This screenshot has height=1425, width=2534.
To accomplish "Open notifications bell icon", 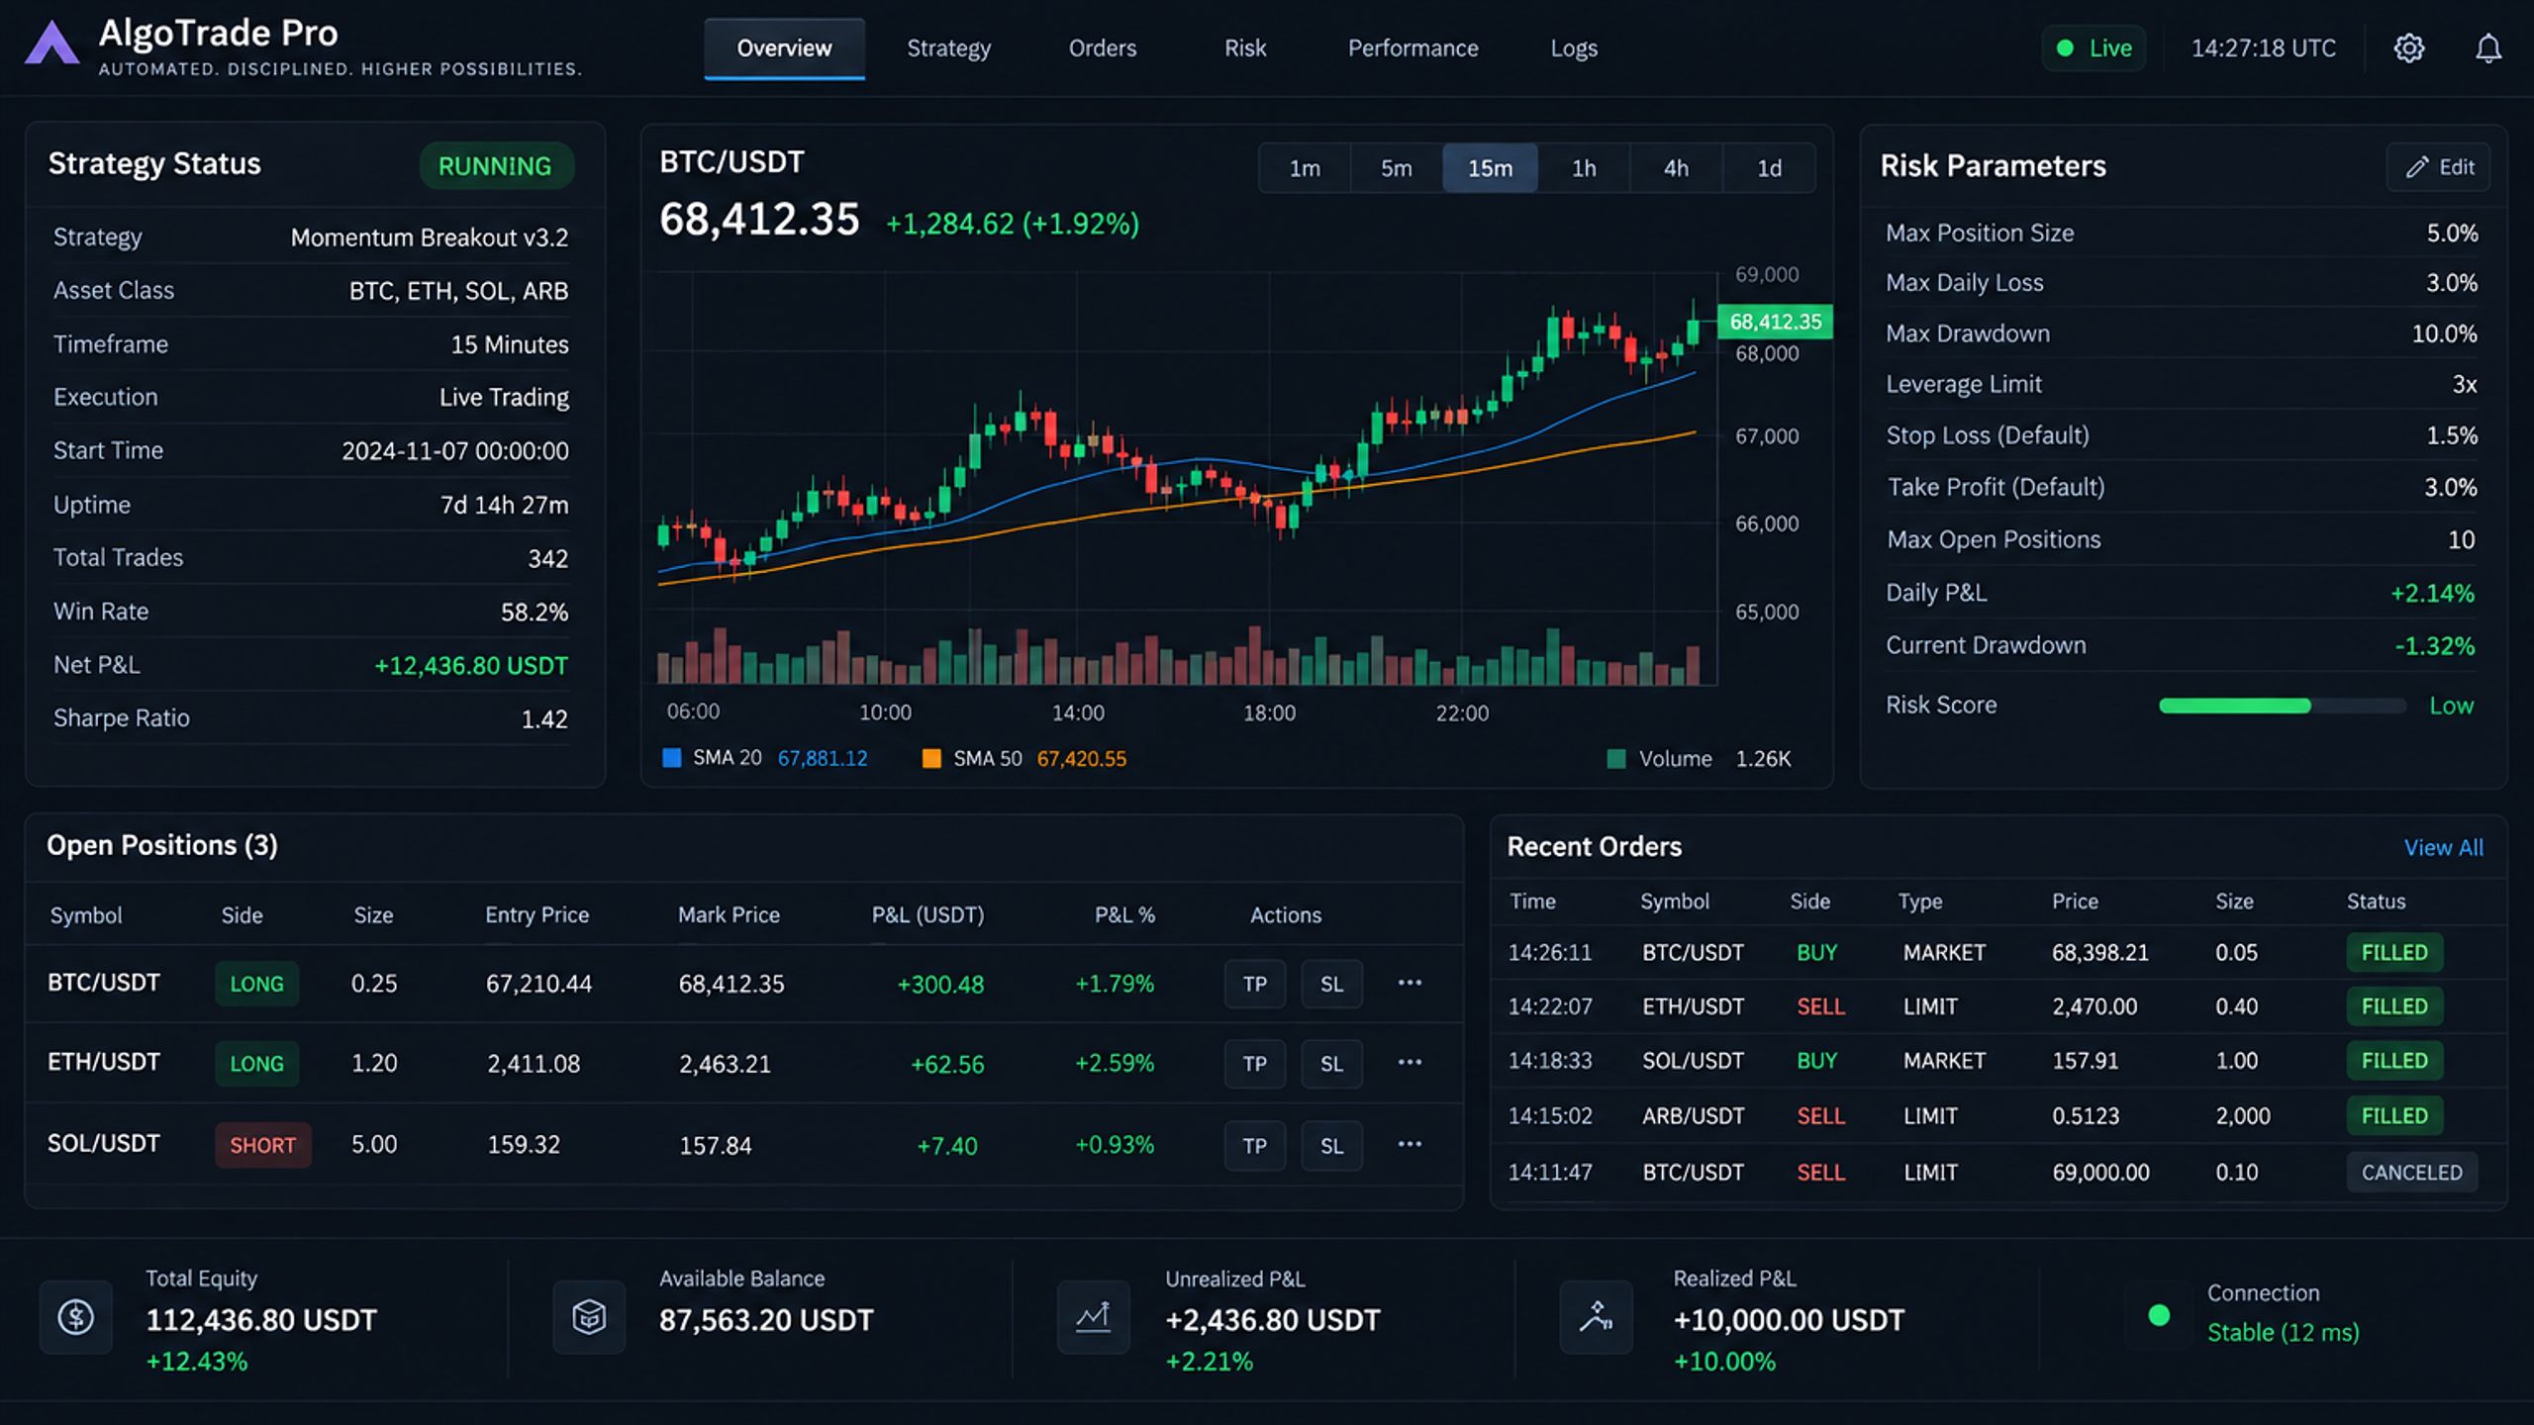I will 2487,48.
